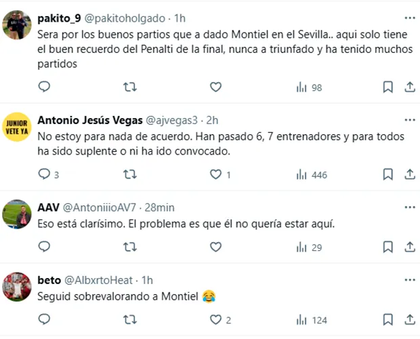Bookmark pakito_9's tweet
This screenshot has width=420, height=339.
pyautogui.click(x=387, y=87)
